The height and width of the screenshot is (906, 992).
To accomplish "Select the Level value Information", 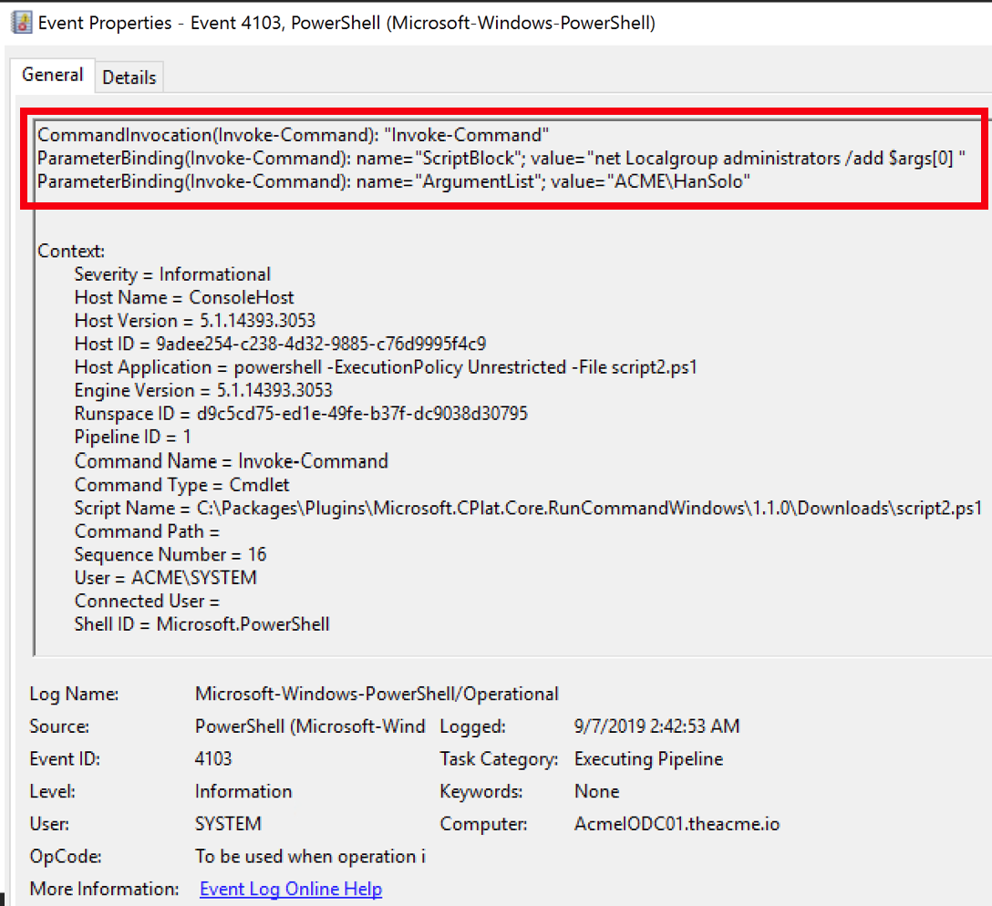I will pos(243,791).
